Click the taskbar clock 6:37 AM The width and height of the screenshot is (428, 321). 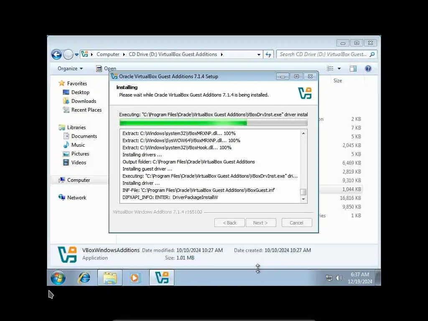click(x=360, y=275)
